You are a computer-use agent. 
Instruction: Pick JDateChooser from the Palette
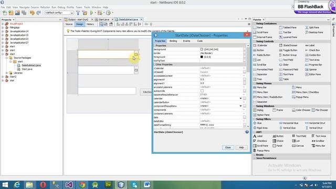288,46
